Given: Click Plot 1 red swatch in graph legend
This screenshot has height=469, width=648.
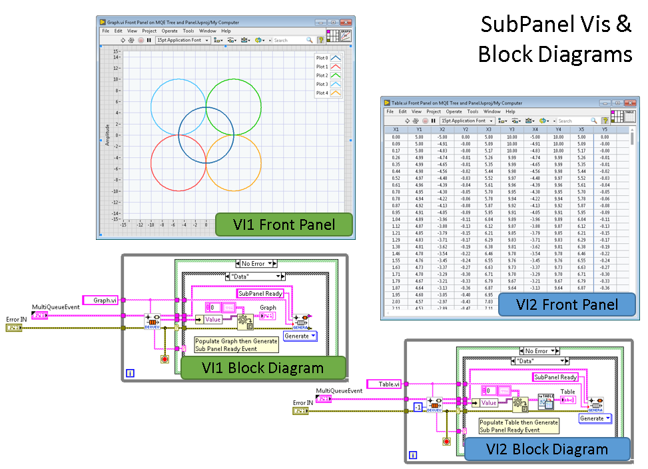Looking at the screenshot, I should (336, 67).
